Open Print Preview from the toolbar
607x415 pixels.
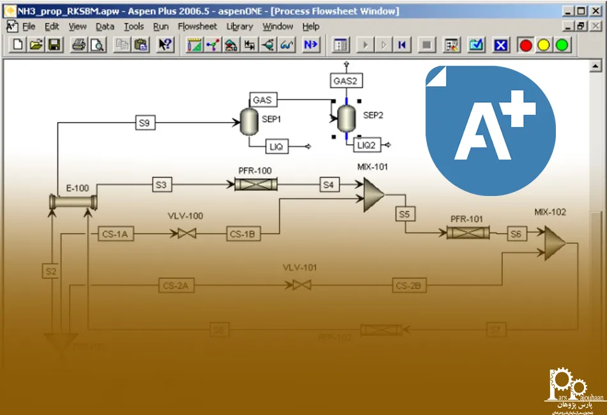[x=96, y=45]
